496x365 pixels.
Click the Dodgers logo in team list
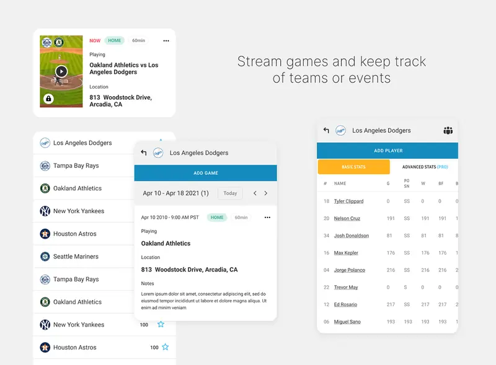pos(45,143)
